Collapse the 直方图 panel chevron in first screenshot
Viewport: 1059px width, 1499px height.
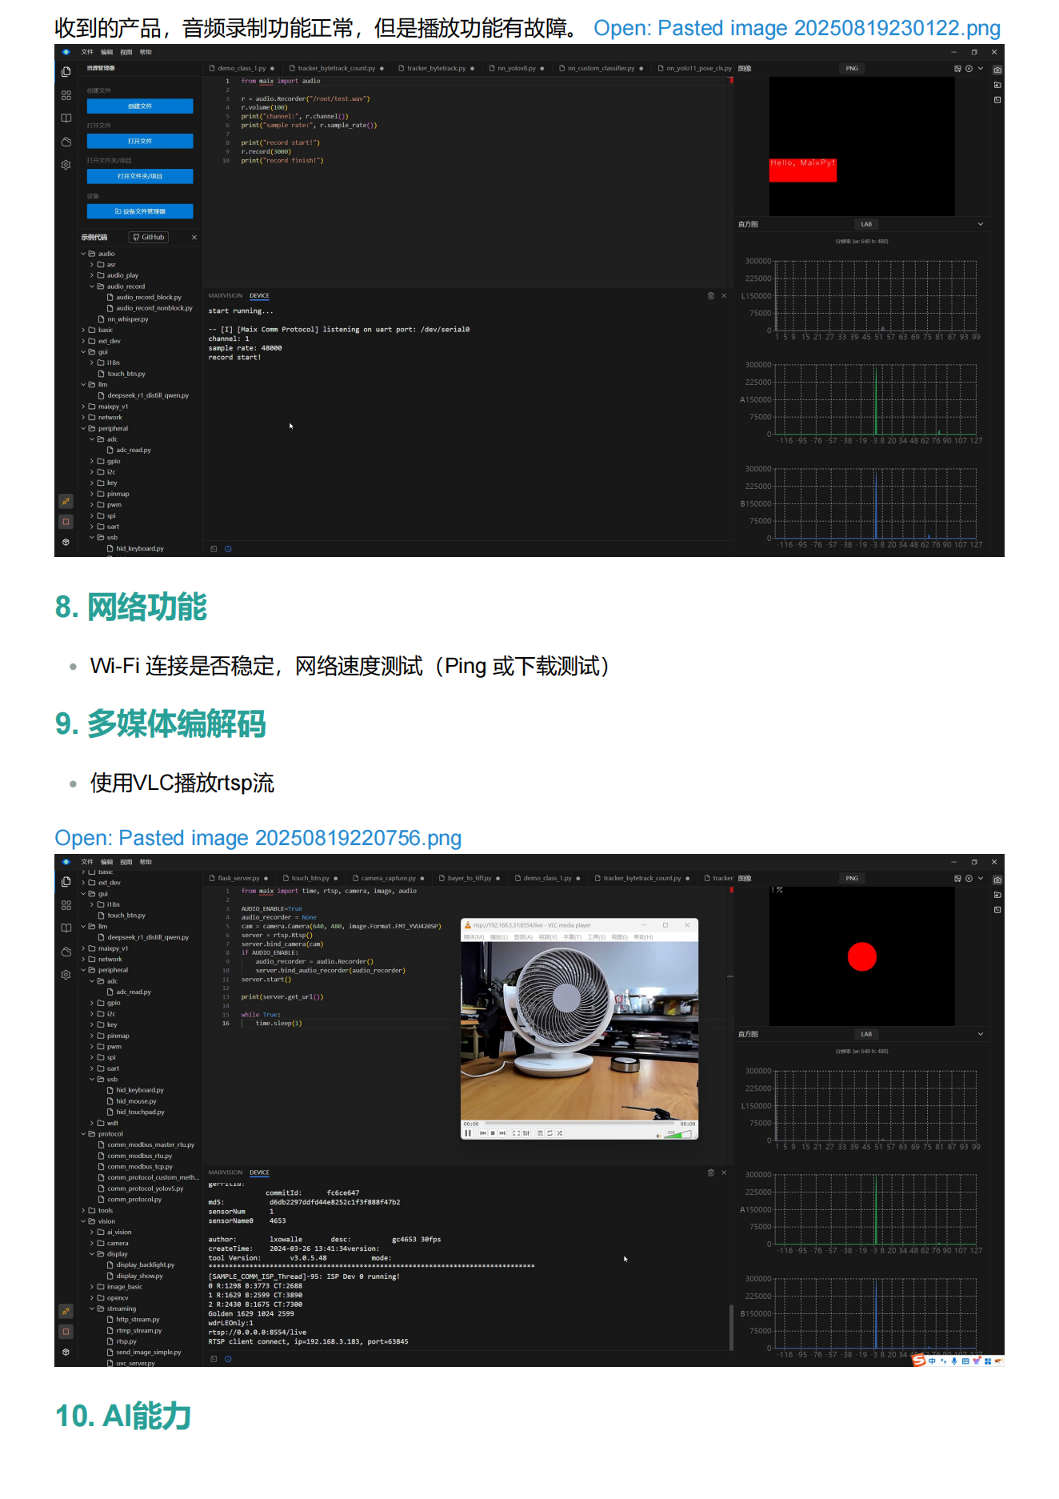(981, 224)
